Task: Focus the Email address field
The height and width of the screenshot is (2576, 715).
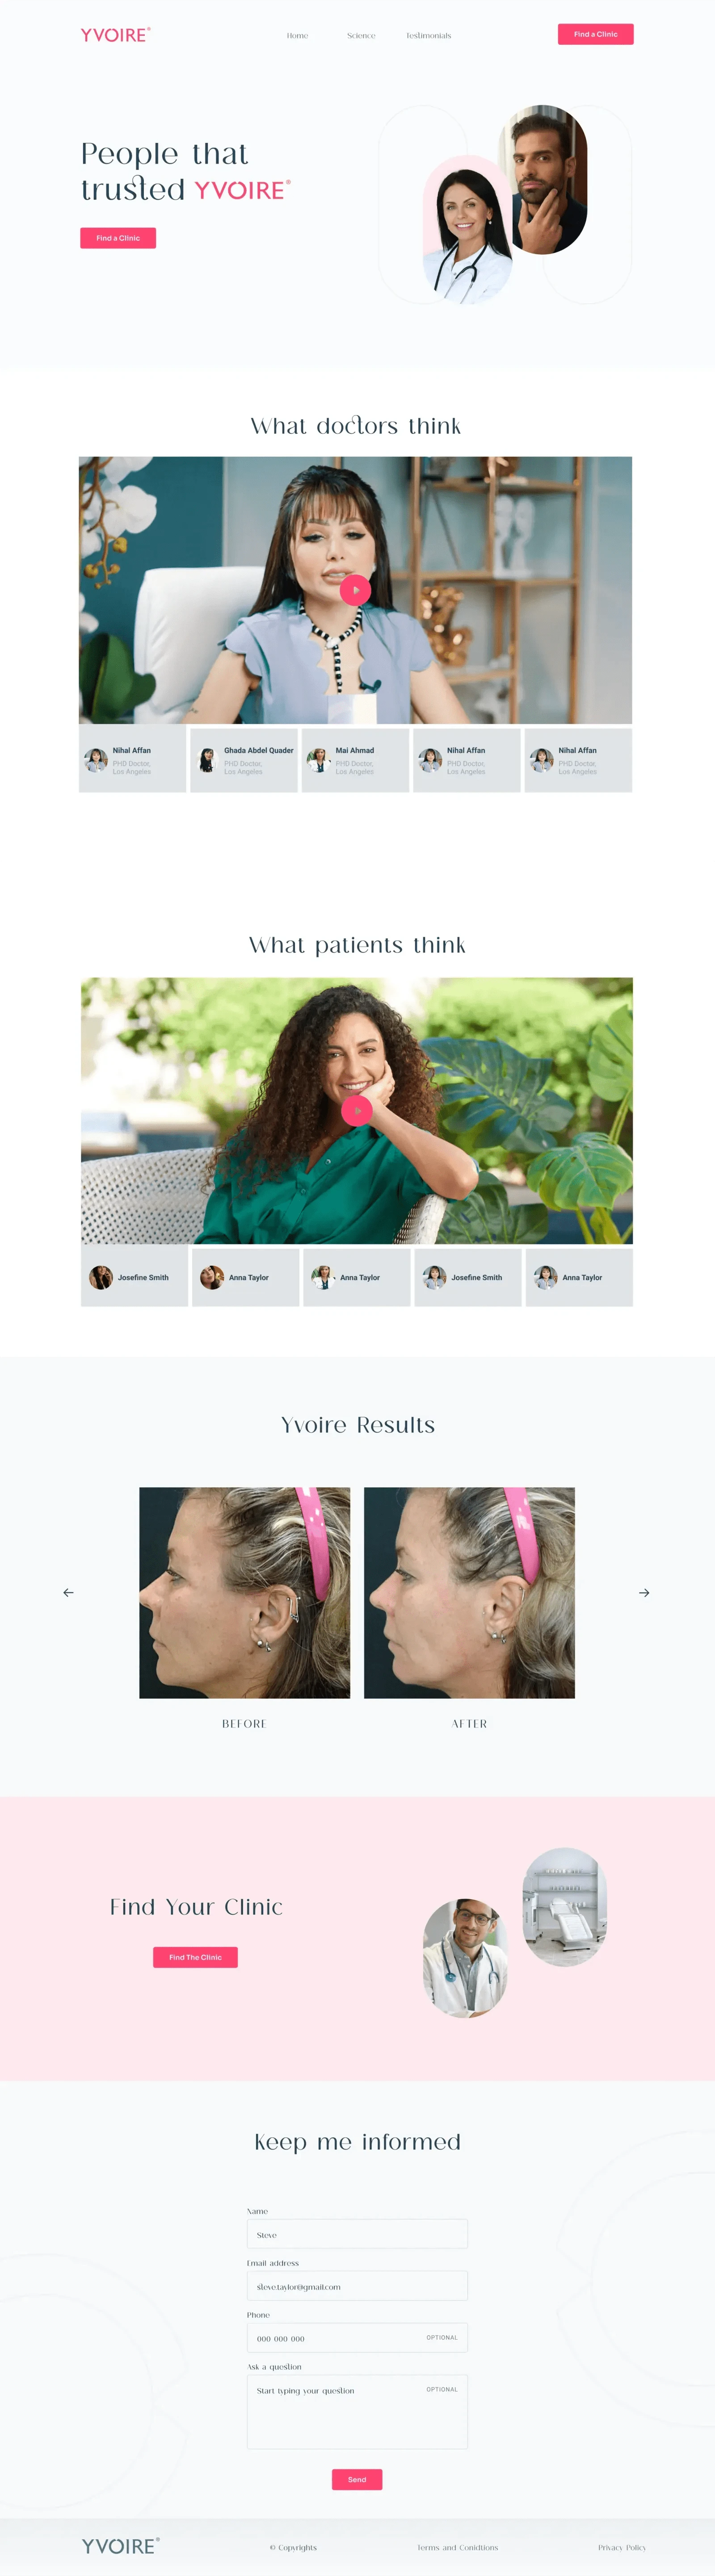Action: tap(357, 2286)
